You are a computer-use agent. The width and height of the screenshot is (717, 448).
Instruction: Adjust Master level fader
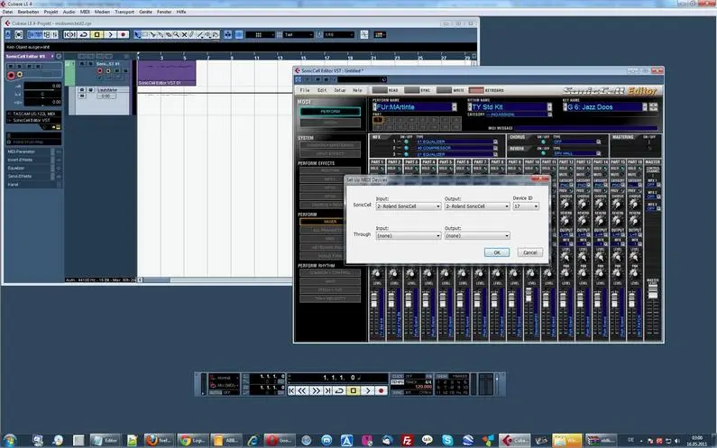[x=653, y=294]
